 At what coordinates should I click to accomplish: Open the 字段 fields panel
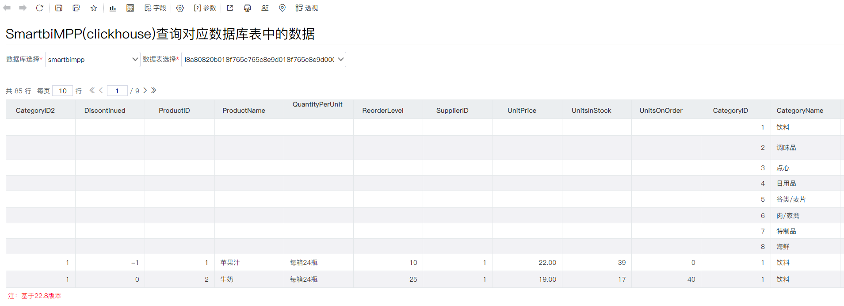pos(155,8)
